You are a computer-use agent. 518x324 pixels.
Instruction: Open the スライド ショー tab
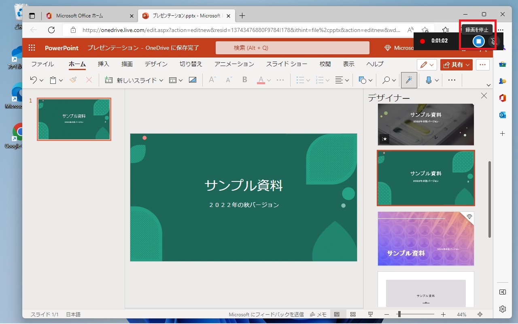pyautogui.click(x=287, y=64)
